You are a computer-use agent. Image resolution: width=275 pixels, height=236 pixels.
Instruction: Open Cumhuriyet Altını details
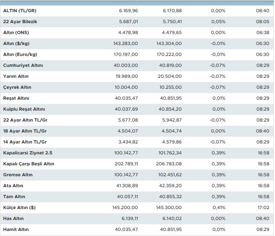[x=23, y=66]
